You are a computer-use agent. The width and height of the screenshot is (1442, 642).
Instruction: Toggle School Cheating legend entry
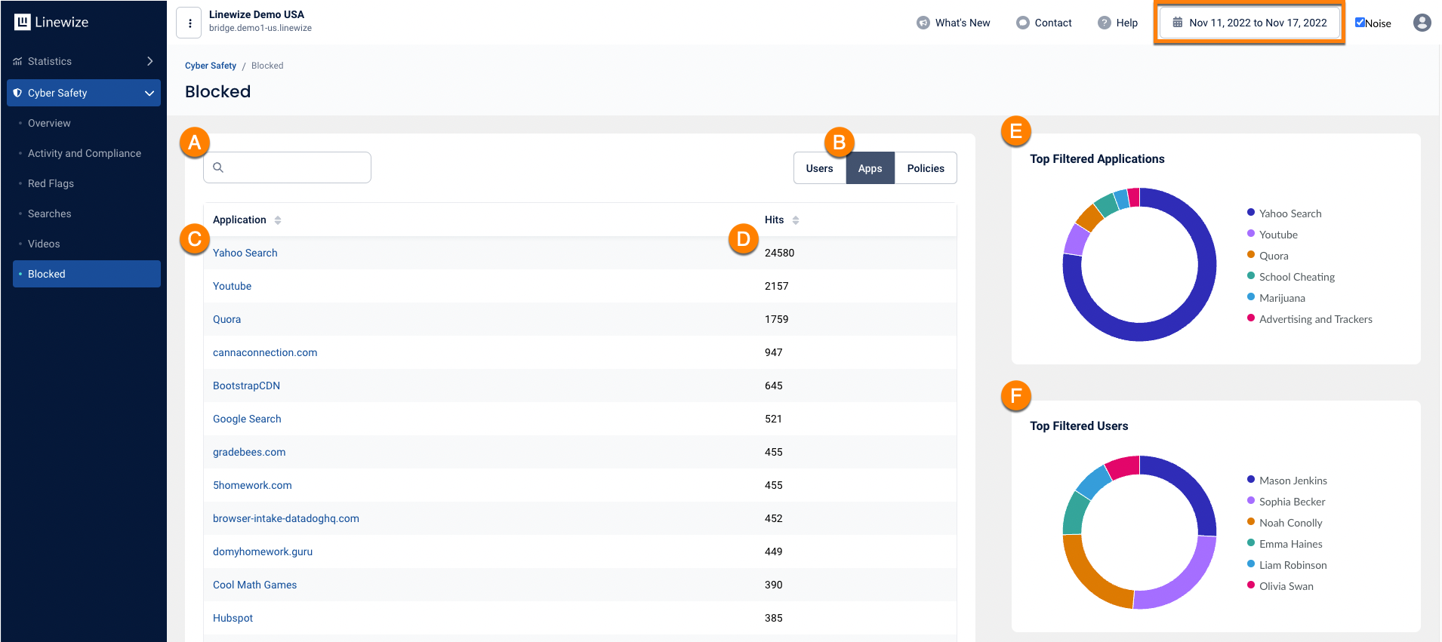(x=1291, y=277)
